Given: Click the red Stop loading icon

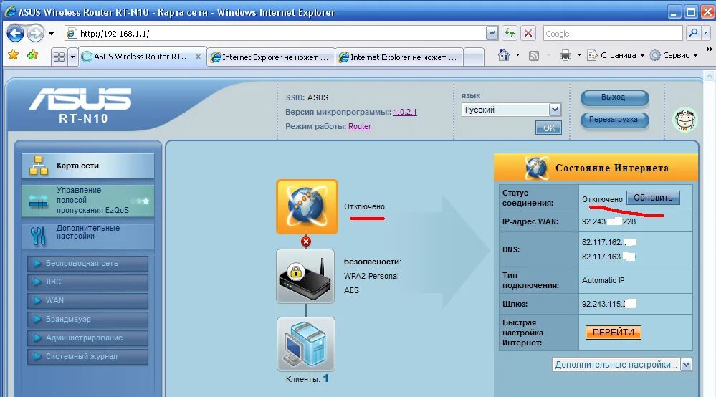Looking at the screenshot, I should click(x=528, y=33).
